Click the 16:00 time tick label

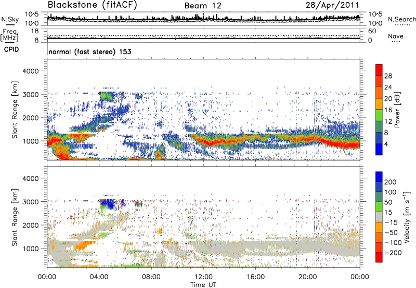pos(255,277)
